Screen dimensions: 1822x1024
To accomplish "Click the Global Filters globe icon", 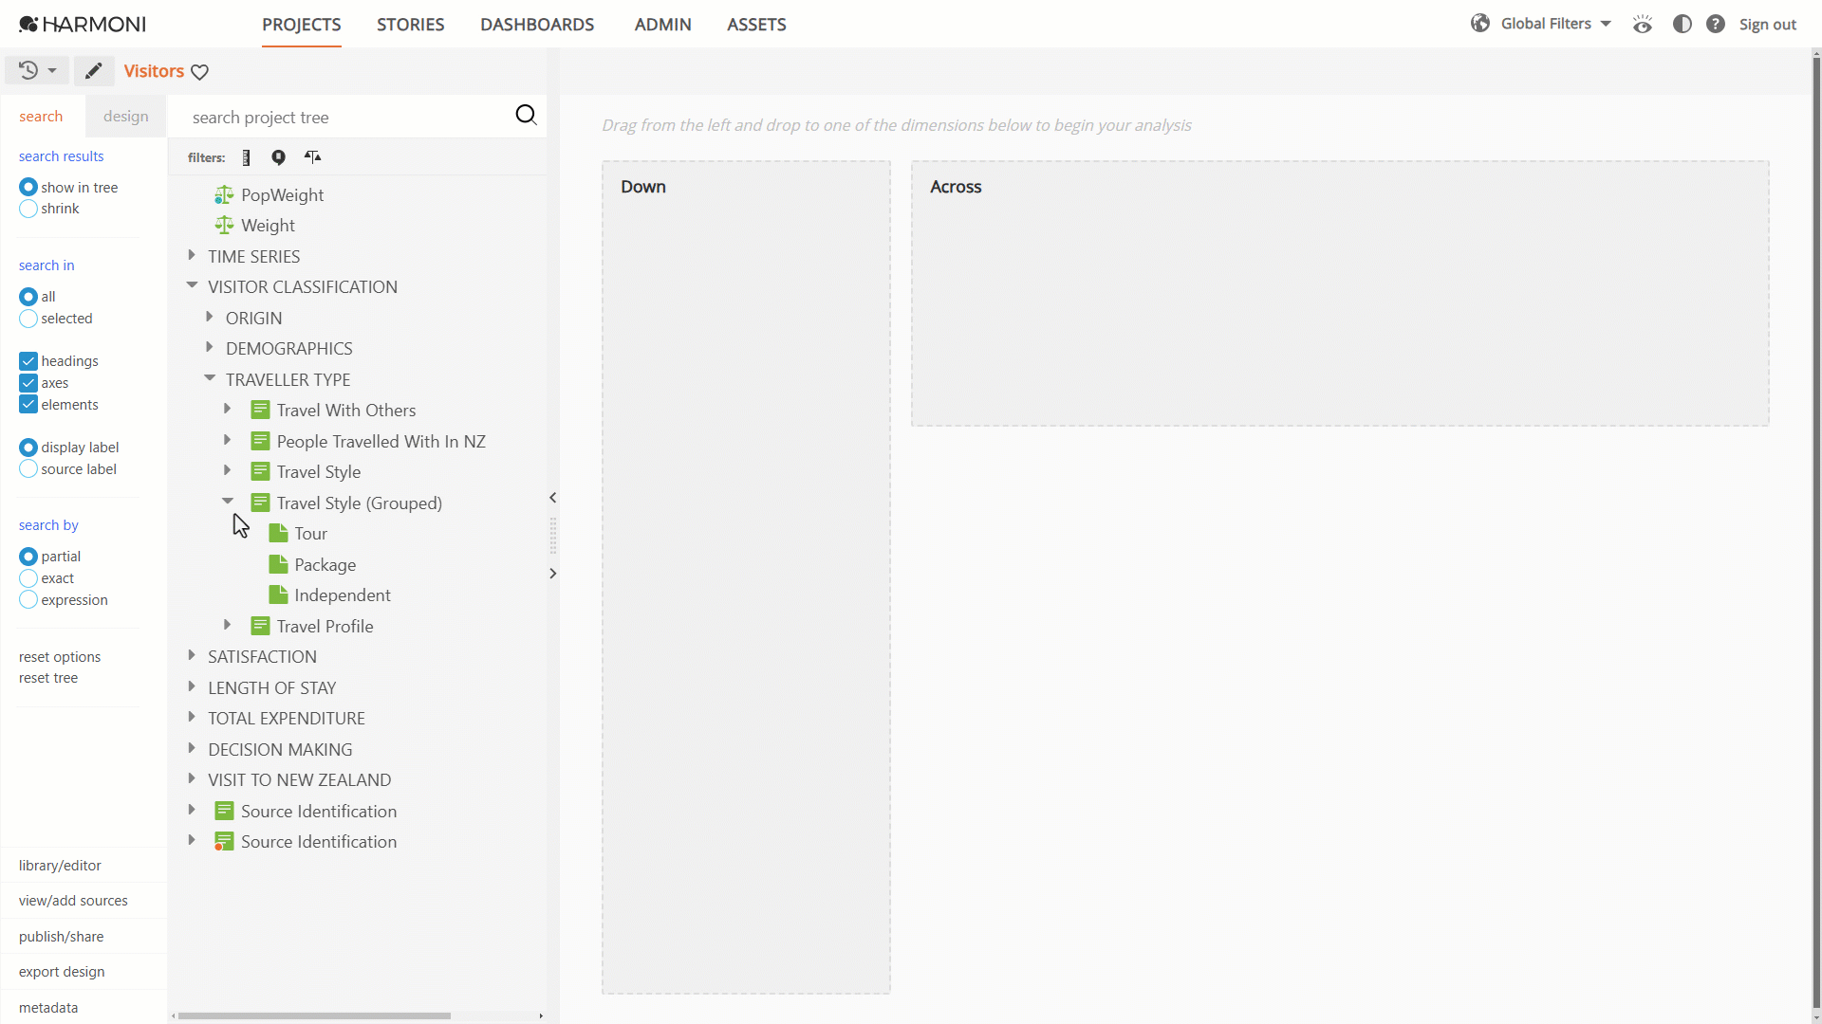I will coord(1479,24).
